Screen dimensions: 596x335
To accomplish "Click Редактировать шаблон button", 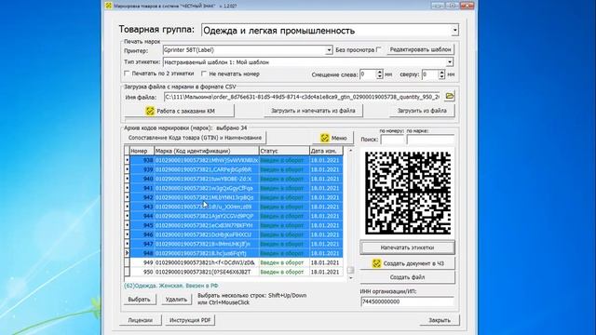I will click(x=420, y=49).
